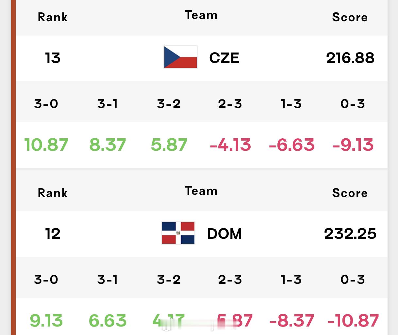Click the green 9.13 value for DOM
This screenshot has height=335, width=398.
coord(46,321)
